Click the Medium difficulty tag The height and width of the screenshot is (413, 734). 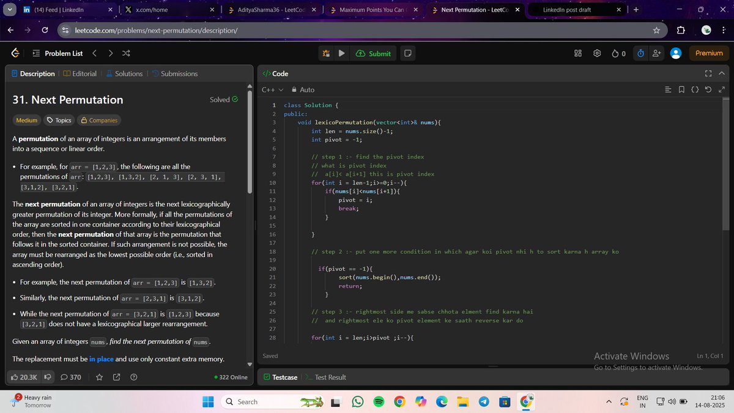coord(26,120)
